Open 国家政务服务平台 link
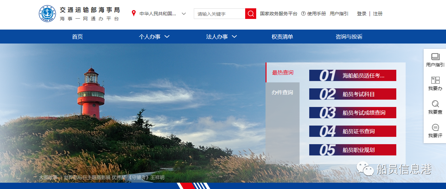The height and width of the screenshot is (189, 446). point(279,14)
